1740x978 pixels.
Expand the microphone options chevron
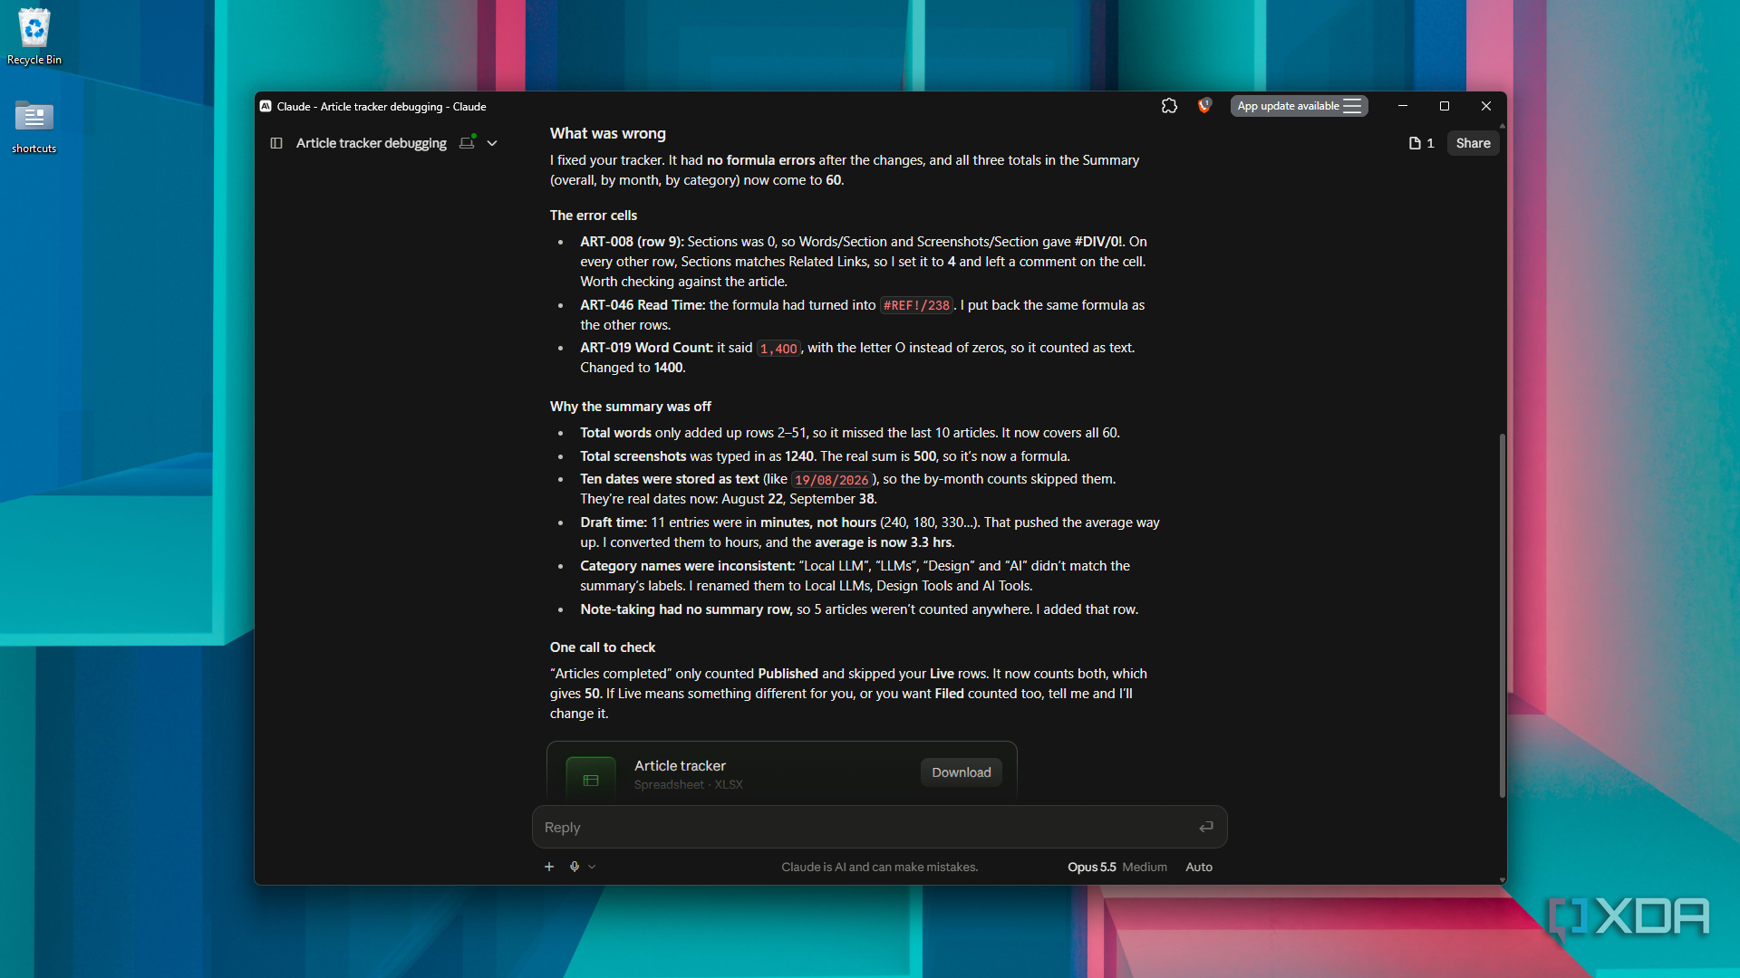(592, 867)
